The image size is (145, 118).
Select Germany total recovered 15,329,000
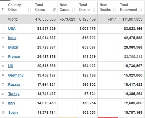click(x=133, y=75)
